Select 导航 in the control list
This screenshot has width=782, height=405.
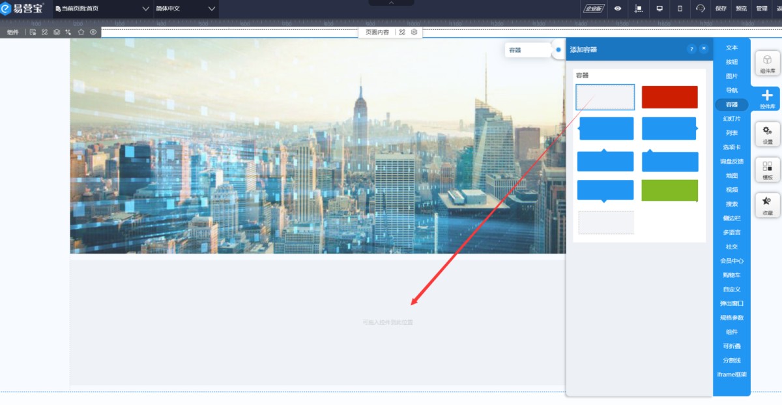tap(732, 90)
